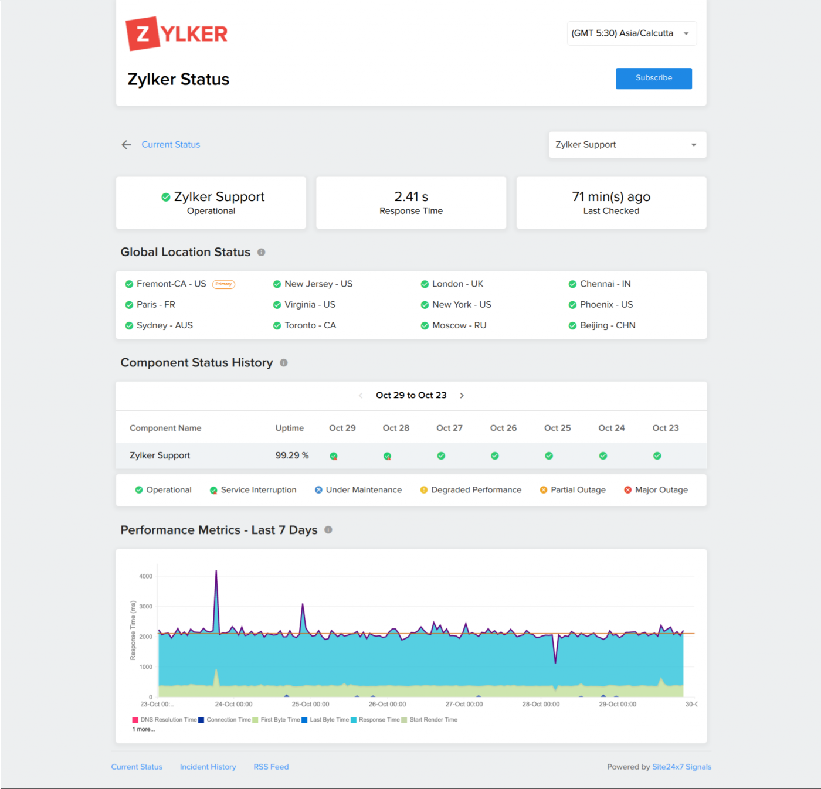The image size is (821, 789).
Task: Go to previous date range chevron
Action: pos(361,396)
